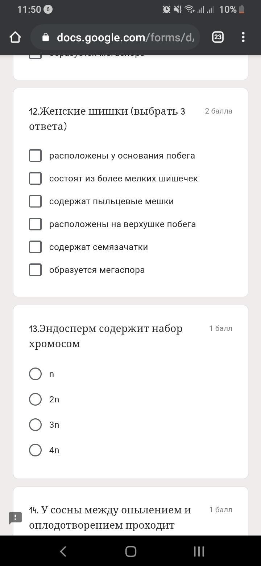Tap the lock icon in address bar
261x566 pixels.
46,37
